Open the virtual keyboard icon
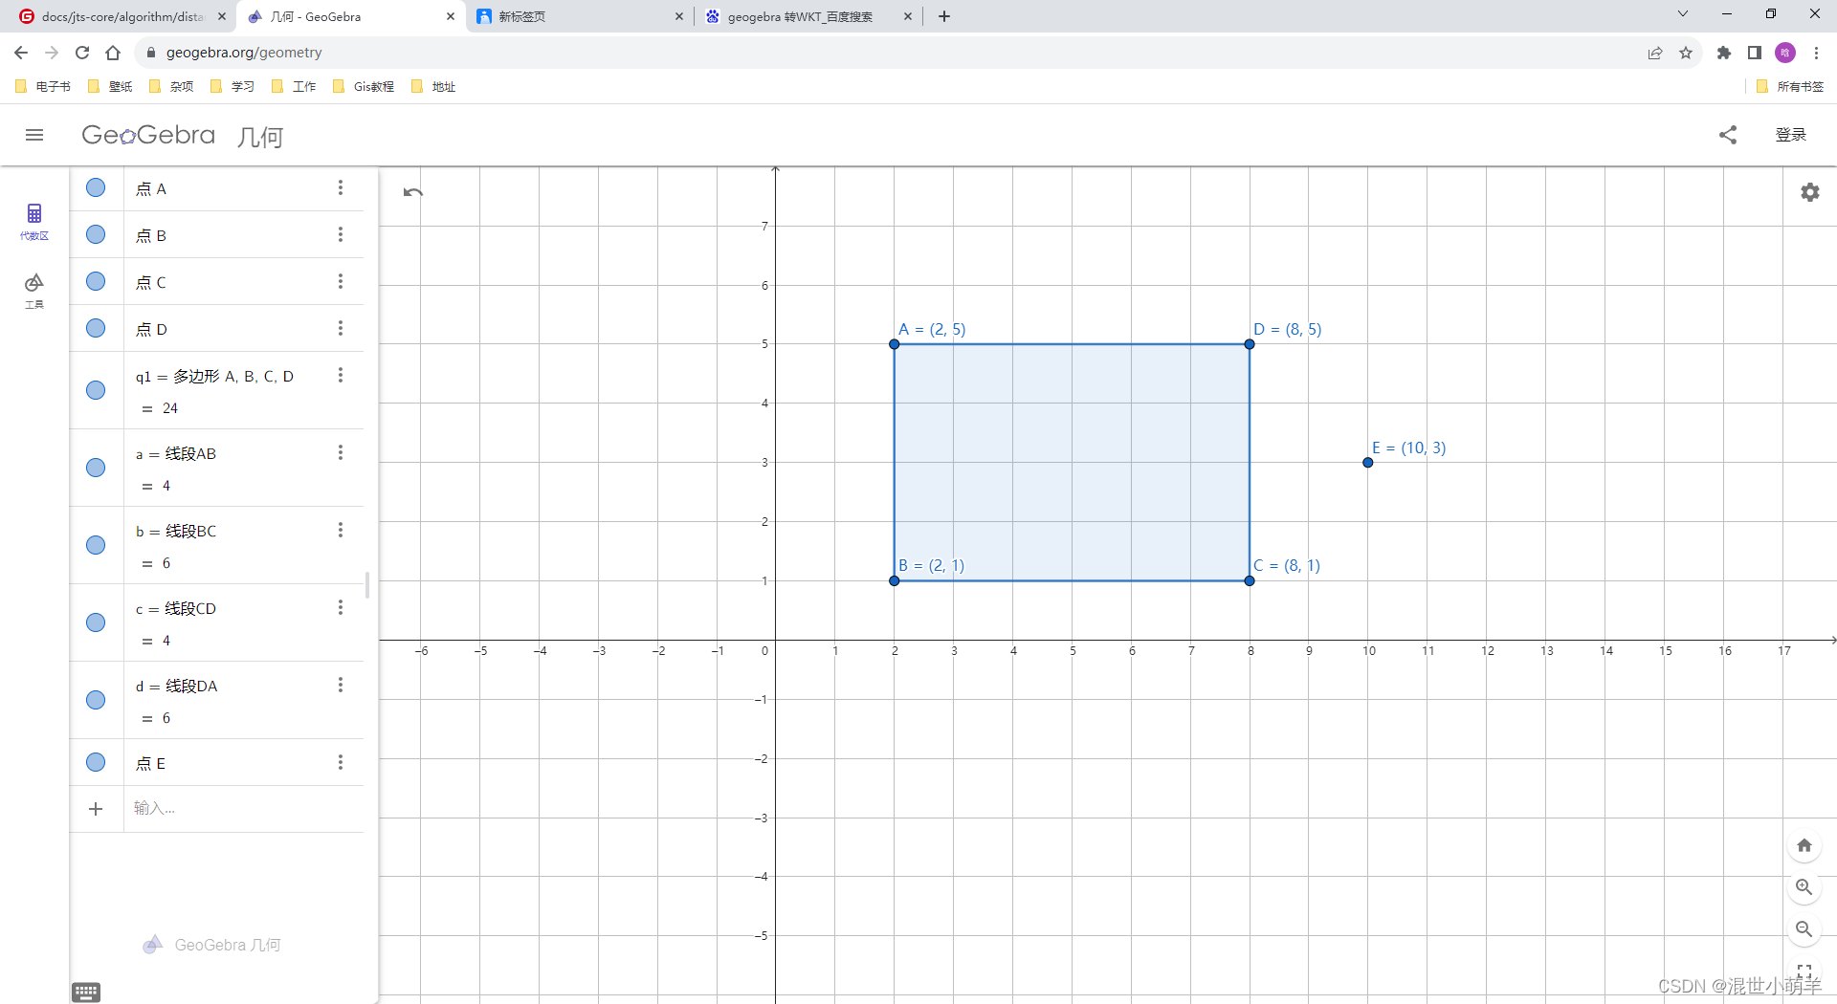Image resolution: width=1837 pixels, height=1004 pixels. (86, 992)
